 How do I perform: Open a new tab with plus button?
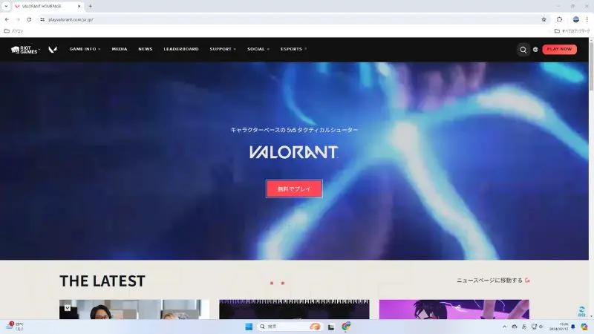[x=90, y=6]
